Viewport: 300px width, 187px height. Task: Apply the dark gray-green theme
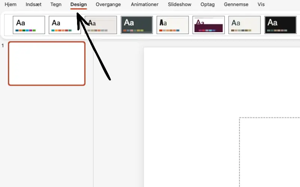coord(137,25)
